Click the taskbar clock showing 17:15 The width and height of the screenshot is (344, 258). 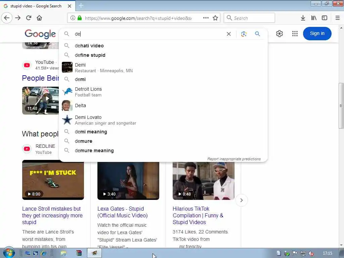(327, 253)
